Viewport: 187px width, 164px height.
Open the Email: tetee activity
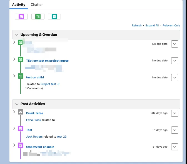click(x=34, y=113)
